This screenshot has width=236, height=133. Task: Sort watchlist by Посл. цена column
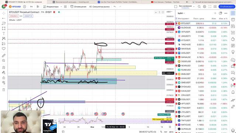pyautogui.click(x=198, y=18)
